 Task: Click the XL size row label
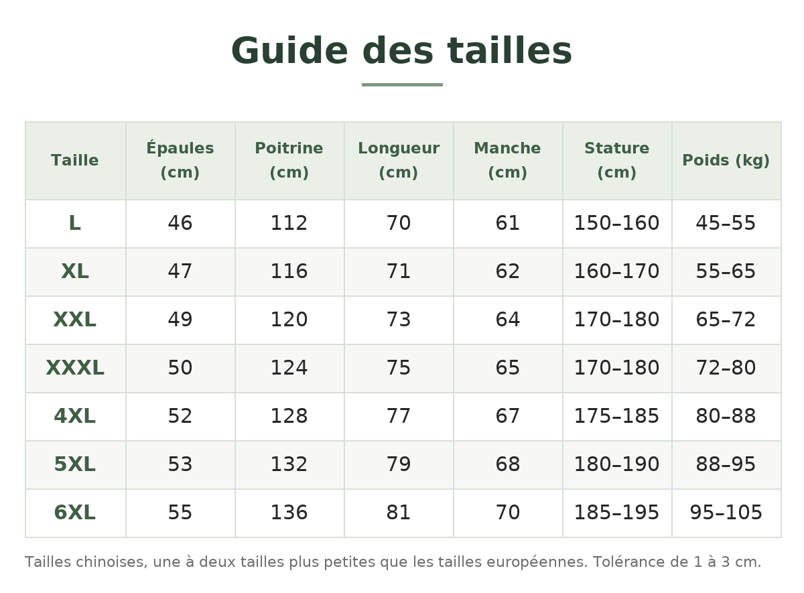click(x=75, y=272)
